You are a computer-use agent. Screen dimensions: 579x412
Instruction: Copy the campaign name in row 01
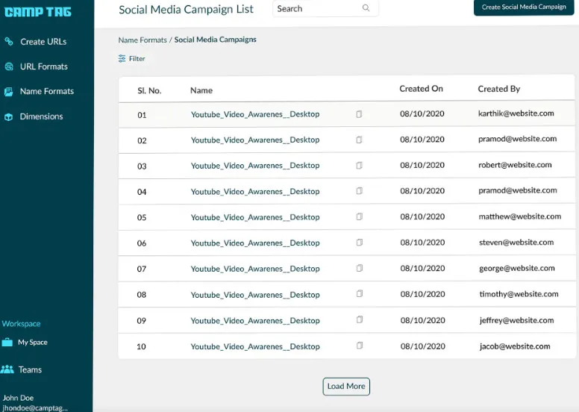(359, 114)
